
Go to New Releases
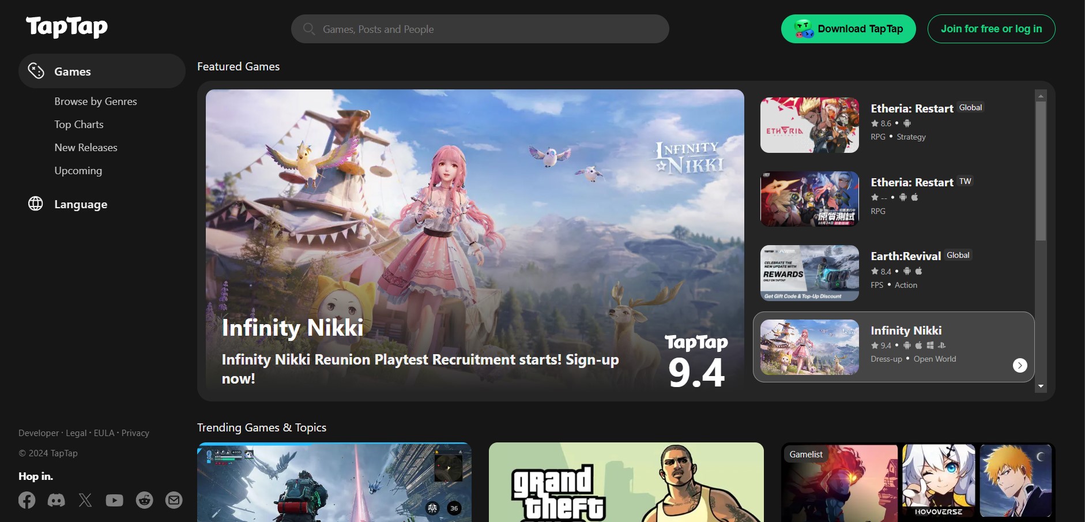pos(86,148)
